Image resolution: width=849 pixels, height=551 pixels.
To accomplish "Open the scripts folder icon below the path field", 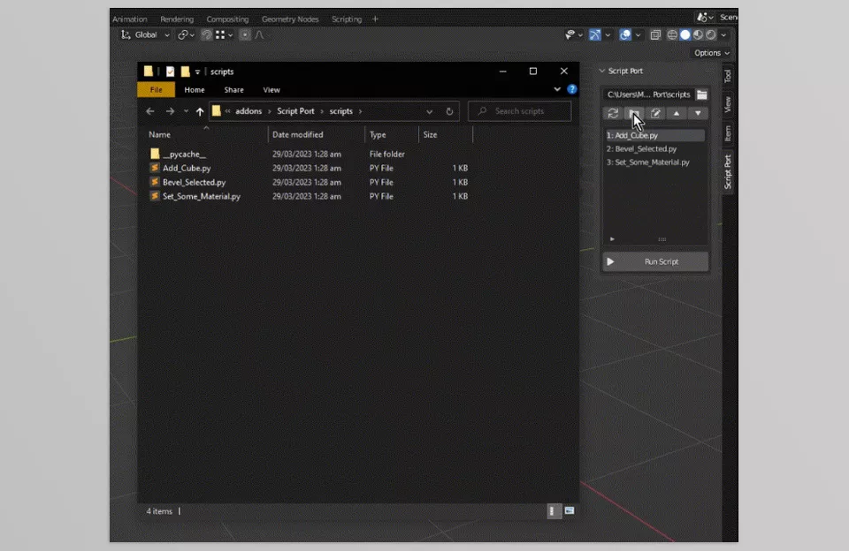I will point(634,113).
